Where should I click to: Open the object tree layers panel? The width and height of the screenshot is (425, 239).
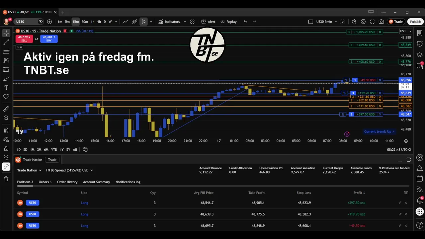(x=420, y=55)
